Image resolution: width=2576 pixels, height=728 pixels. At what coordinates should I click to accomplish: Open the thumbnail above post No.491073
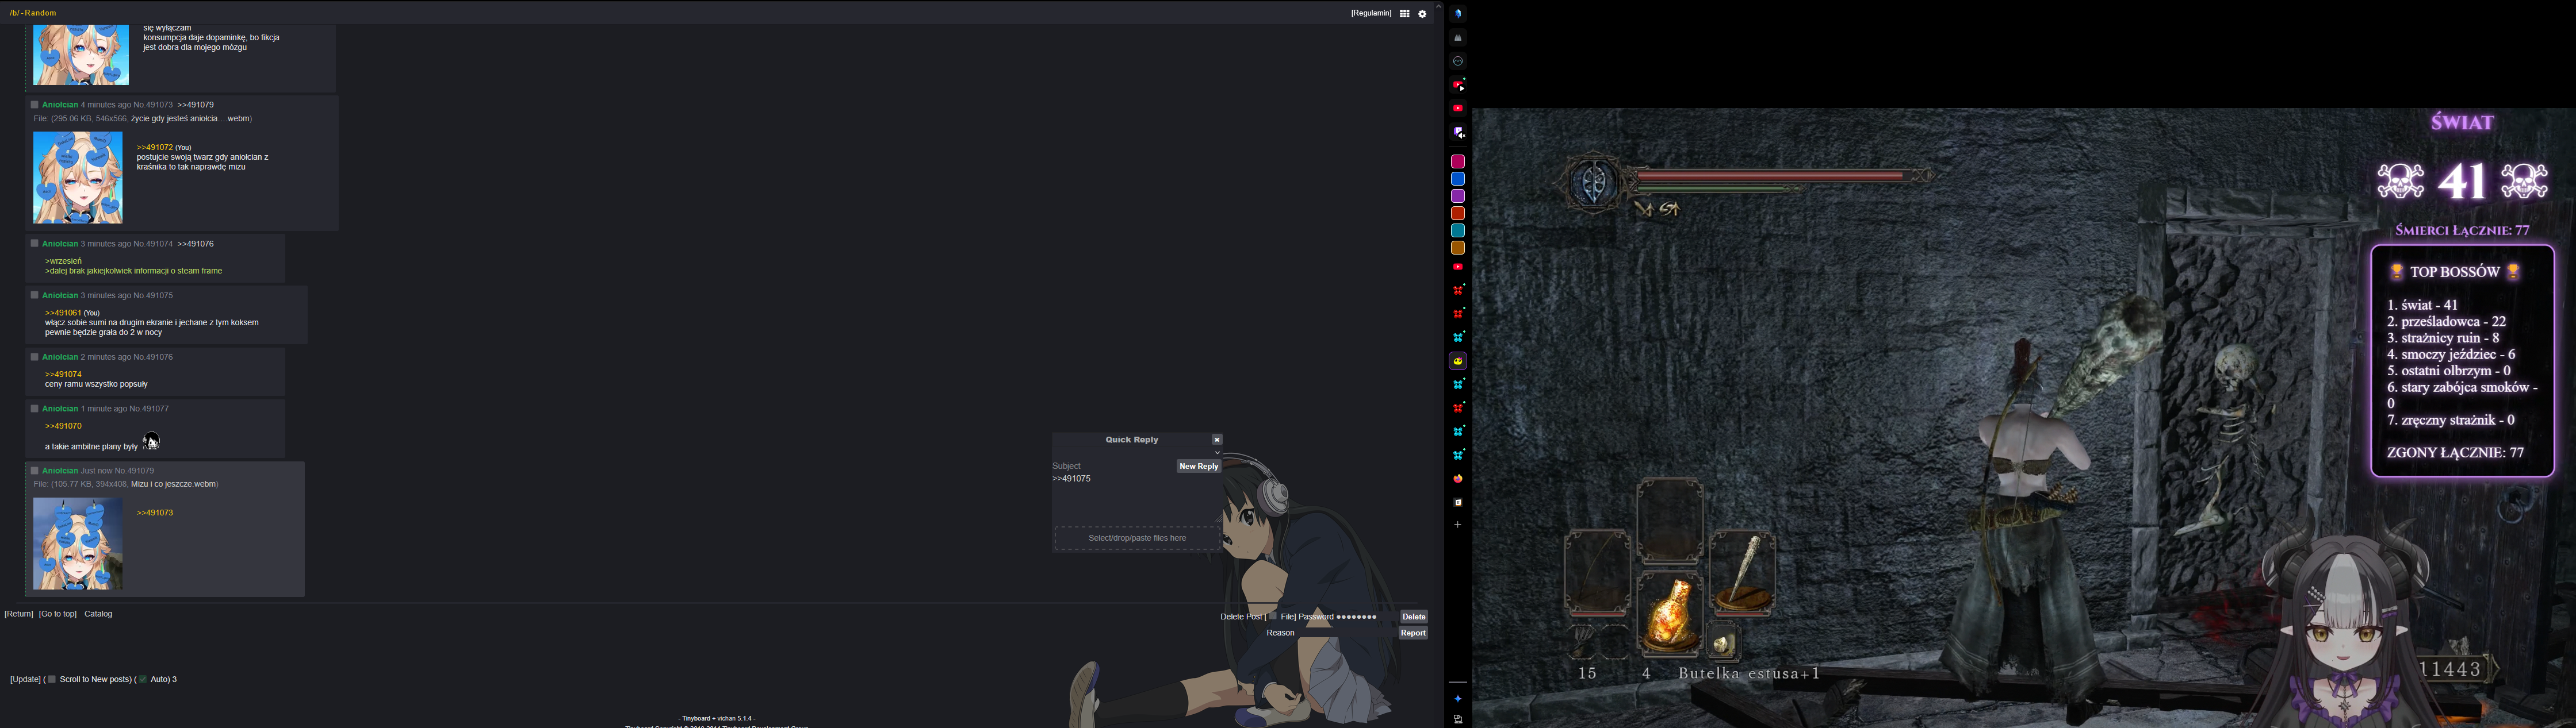pyautogui.click(x=81, y=55)
